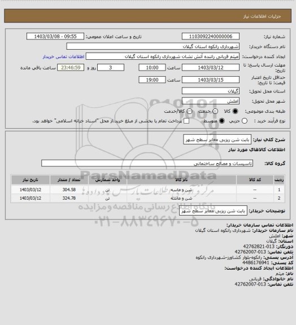Click the postal code 4486176941

pyautogui.click(x=255, y=262)
